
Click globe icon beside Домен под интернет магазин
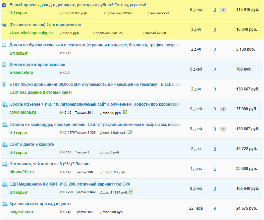point(4,65)
